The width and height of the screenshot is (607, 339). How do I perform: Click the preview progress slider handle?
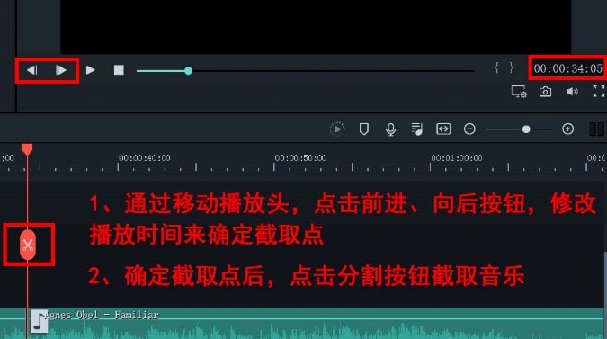(188, 71)
